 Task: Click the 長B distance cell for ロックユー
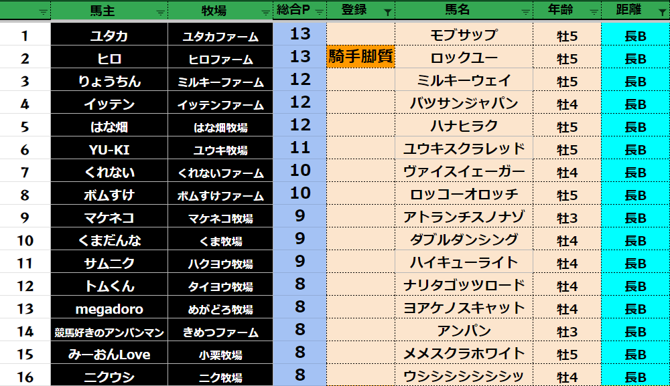[x=635, y=59]
